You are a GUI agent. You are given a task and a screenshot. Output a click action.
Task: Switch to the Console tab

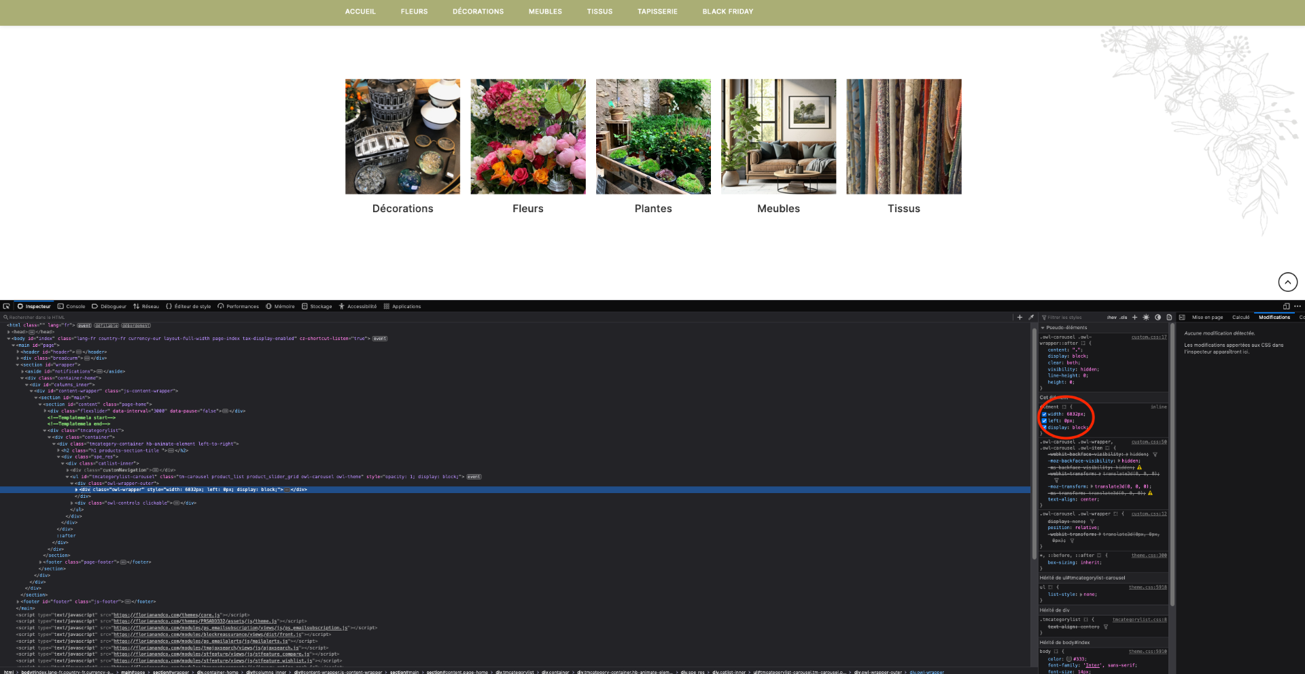point(71,306)
